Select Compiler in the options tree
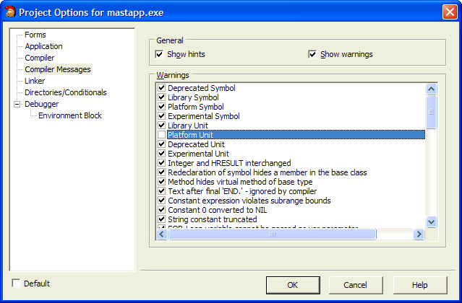The width and height of the screenshot is (462, 303). click(39, 58)
